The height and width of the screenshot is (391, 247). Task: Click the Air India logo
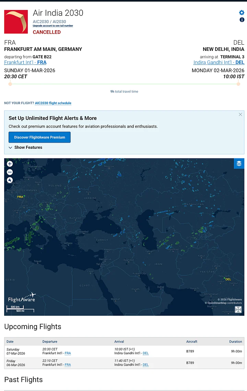click(x=16, y=22)
